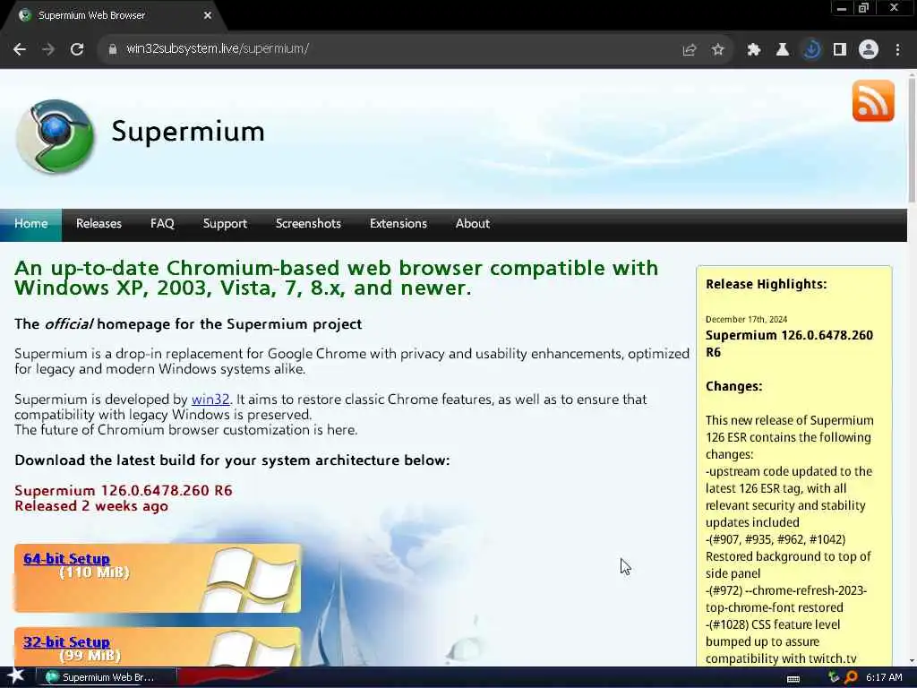Open the green system tray icon

pos(834,677)
